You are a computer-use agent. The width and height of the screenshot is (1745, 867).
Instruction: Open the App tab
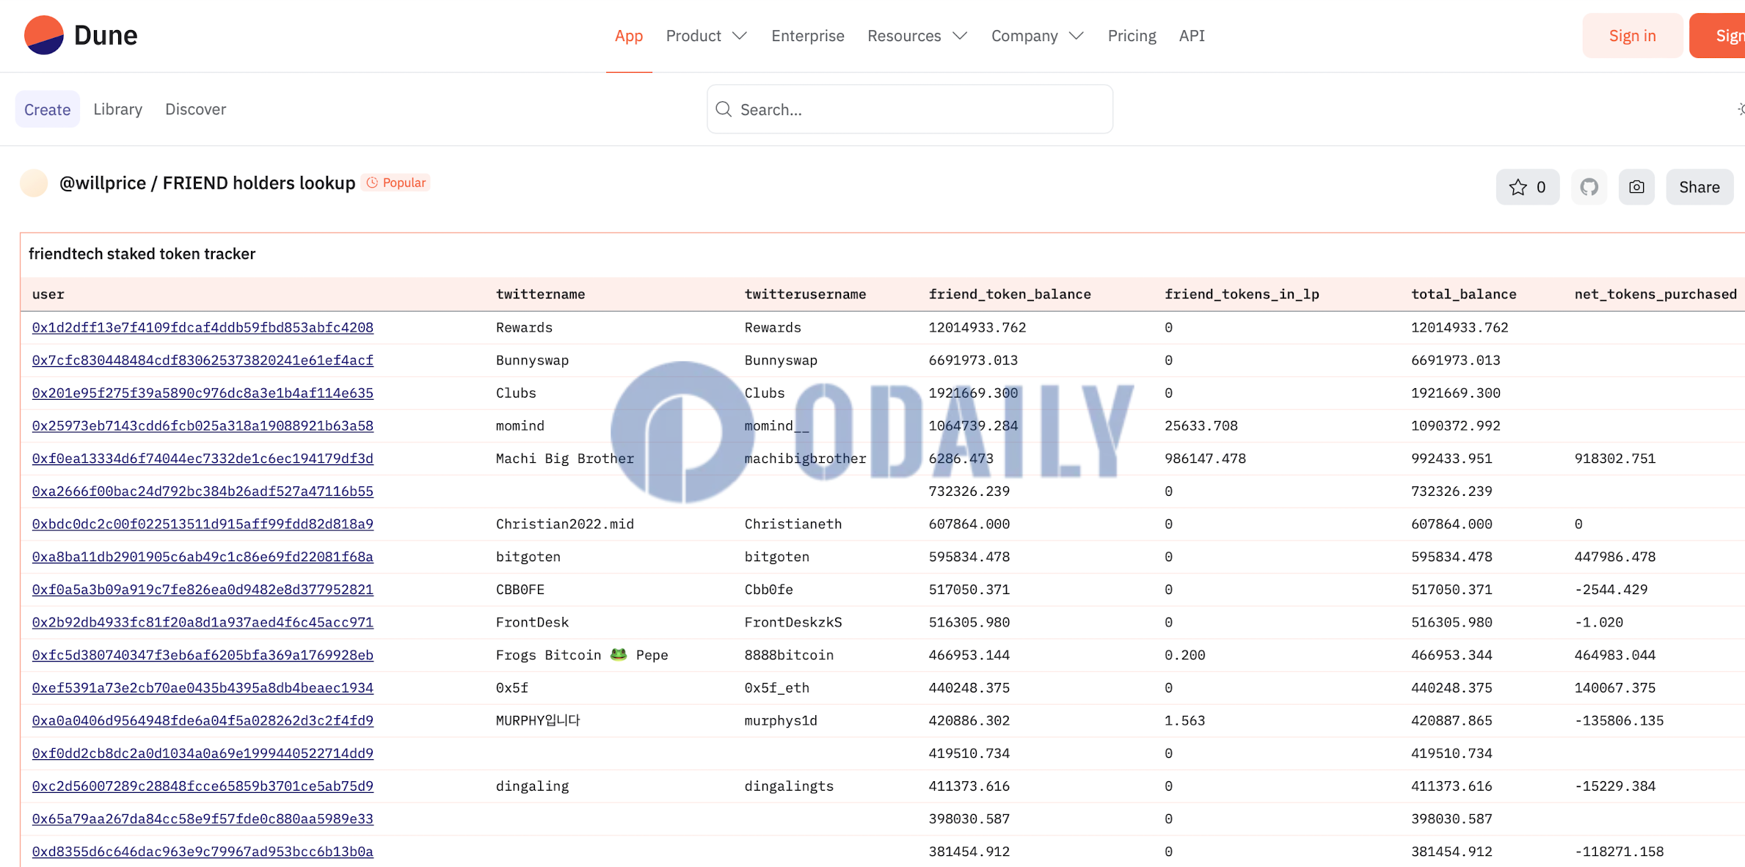click(x=629, y=35)
